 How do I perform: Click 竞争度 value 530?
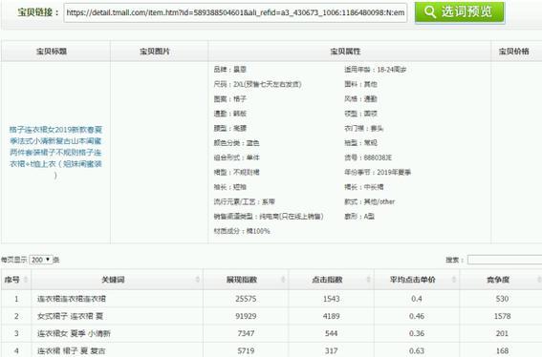(x=502, y=299)
